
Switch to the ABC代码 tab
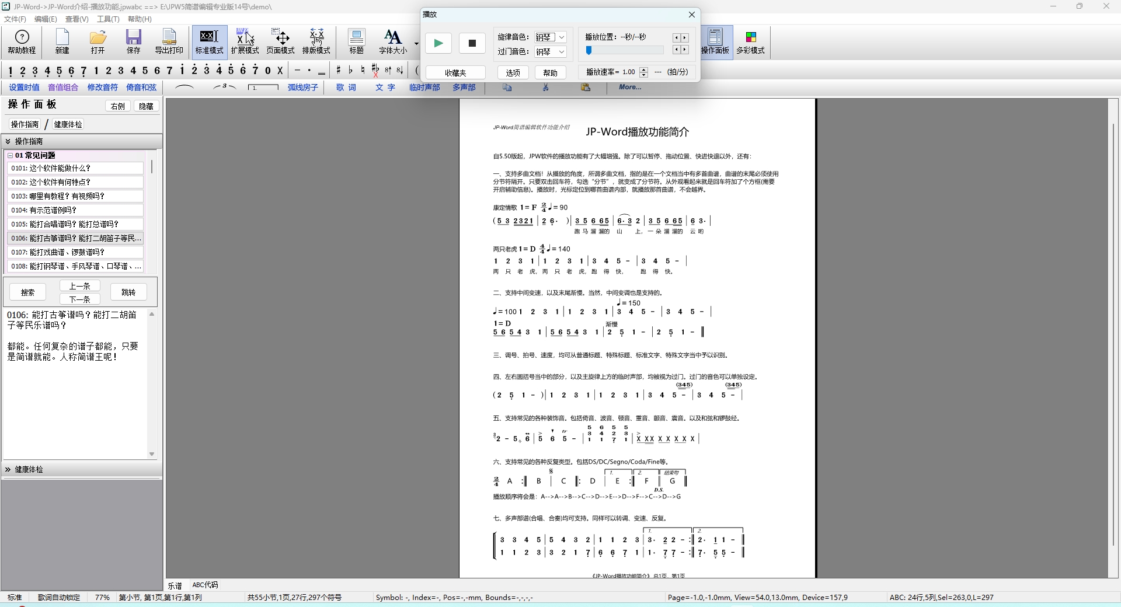[205, 585]
